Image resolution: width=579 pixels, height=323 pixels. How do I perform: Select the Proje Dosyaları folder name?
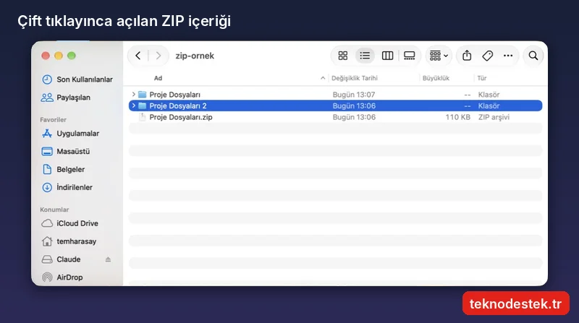pyautogui.click(x=175, y=95)
